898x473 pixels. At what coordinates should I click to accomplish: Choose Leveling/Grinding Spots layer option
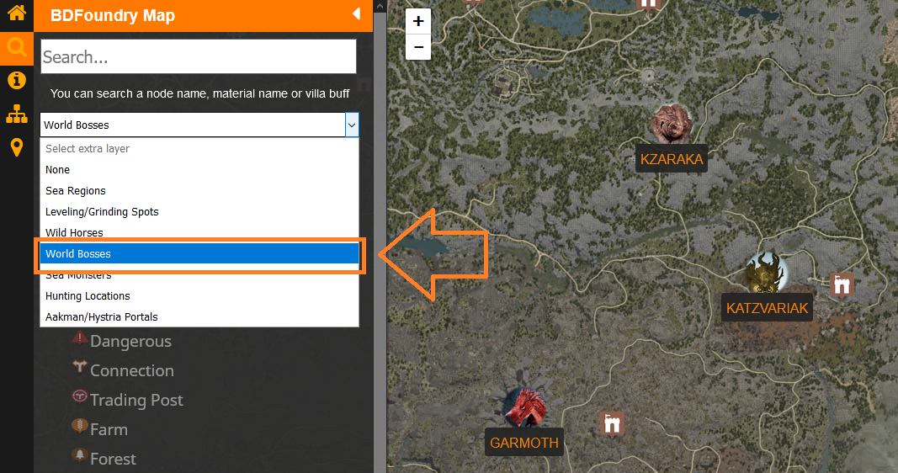[199, 212]
